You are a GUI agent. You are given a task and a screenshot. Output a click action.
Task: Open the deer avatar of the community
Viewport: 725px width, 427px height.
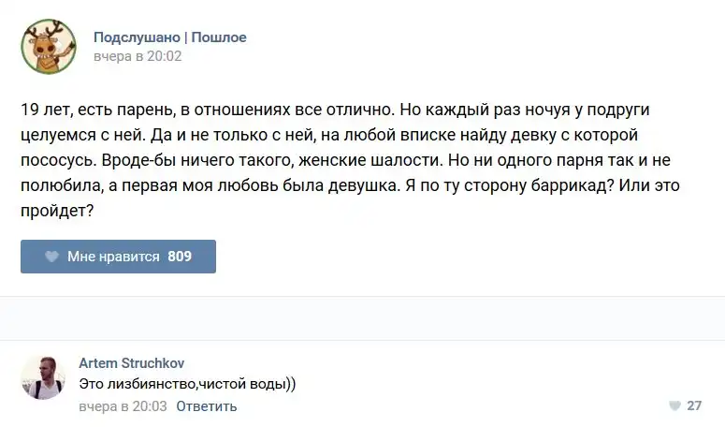(49, 46)
